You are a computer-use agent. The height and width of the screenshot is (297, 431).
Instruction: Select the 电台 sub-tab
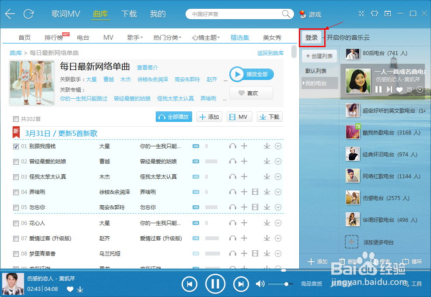[x=83, y=38]
